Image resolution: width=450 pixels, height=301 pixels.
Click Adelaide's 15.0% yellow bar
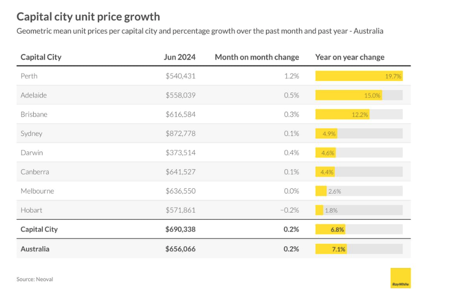click(x=348, y=95)
